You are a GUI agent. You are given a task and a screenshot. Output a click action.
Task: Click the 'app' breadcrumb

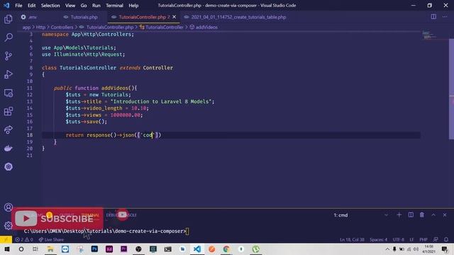pyautogui.click(x=26, y=27)
